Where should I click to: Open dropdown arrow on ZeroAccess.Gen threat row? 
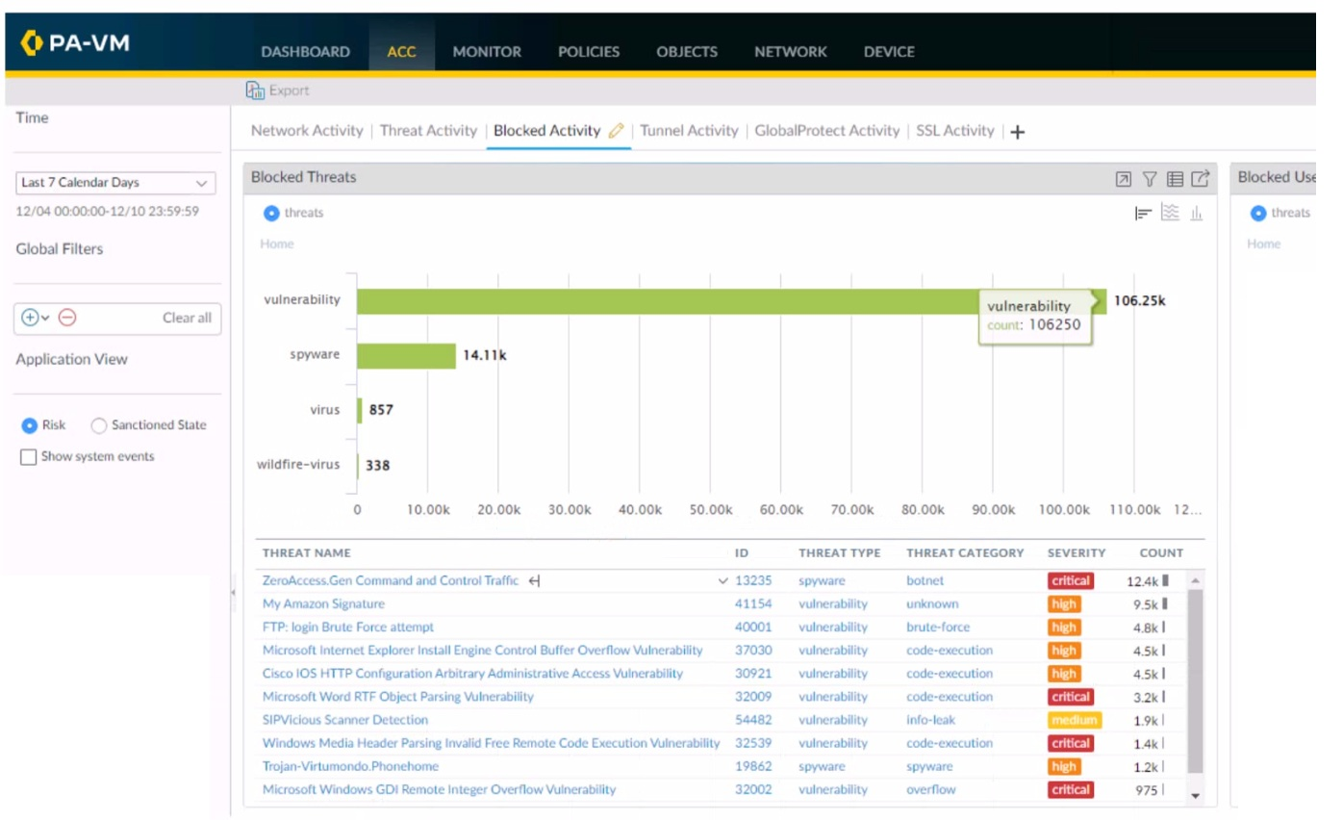723,581
